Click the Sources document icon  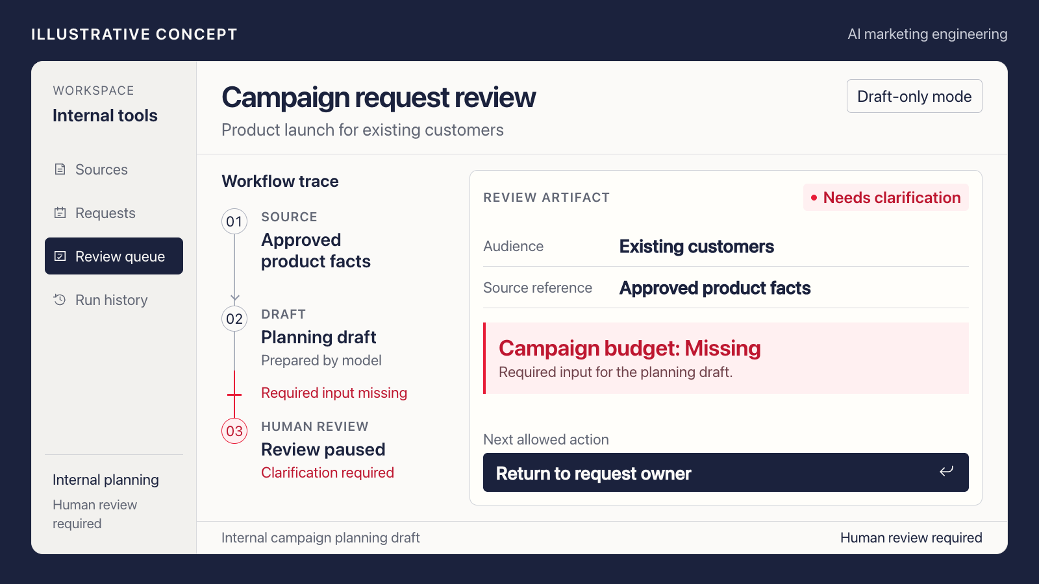pyautogui.click(x=60, y=169)
